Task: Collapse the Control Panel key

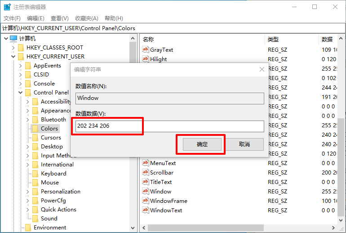Action: point(20,93)
